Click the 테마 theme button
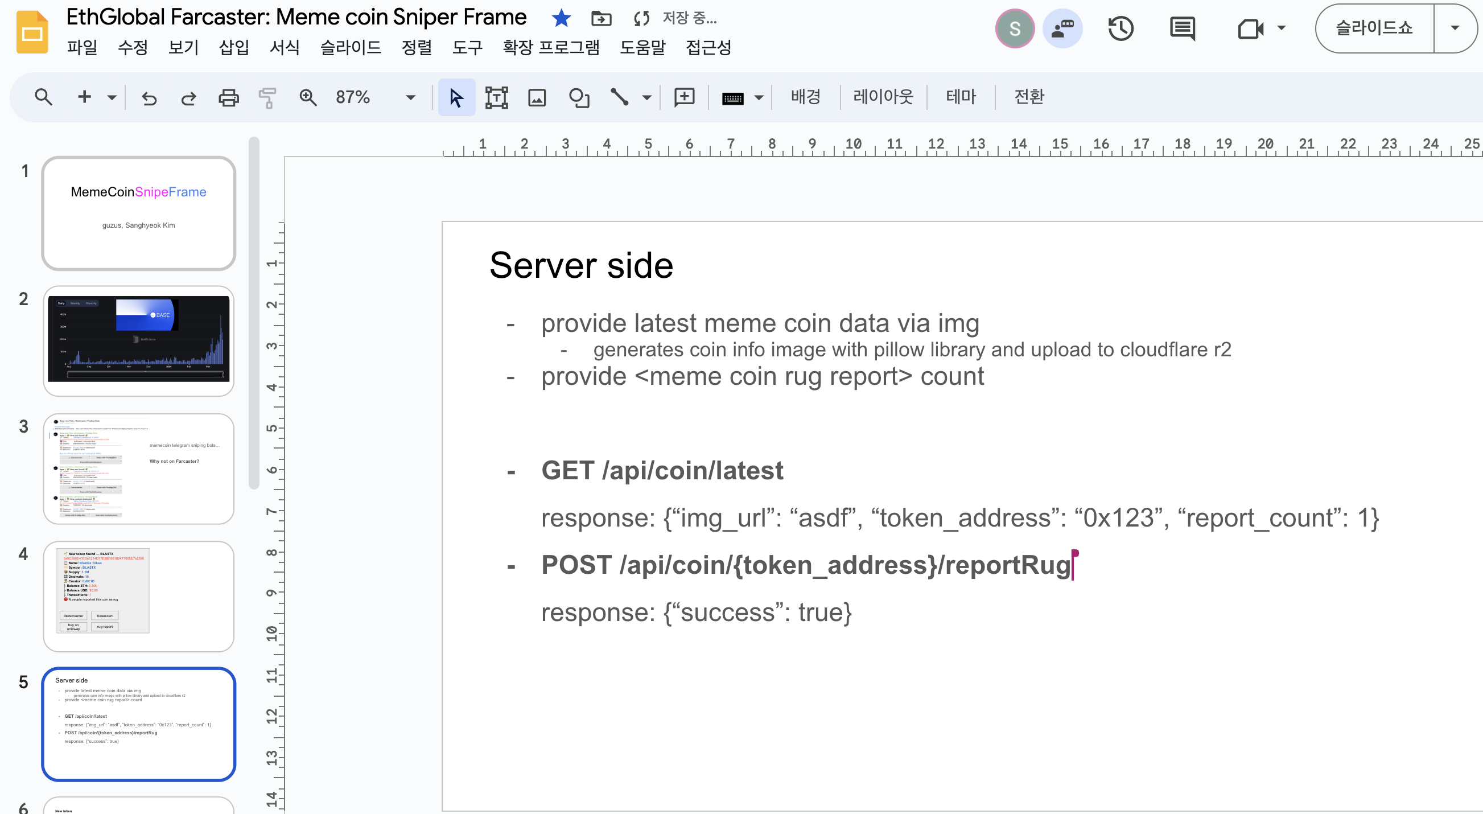Screen dimensions: 1483x814 pos(961,97)
